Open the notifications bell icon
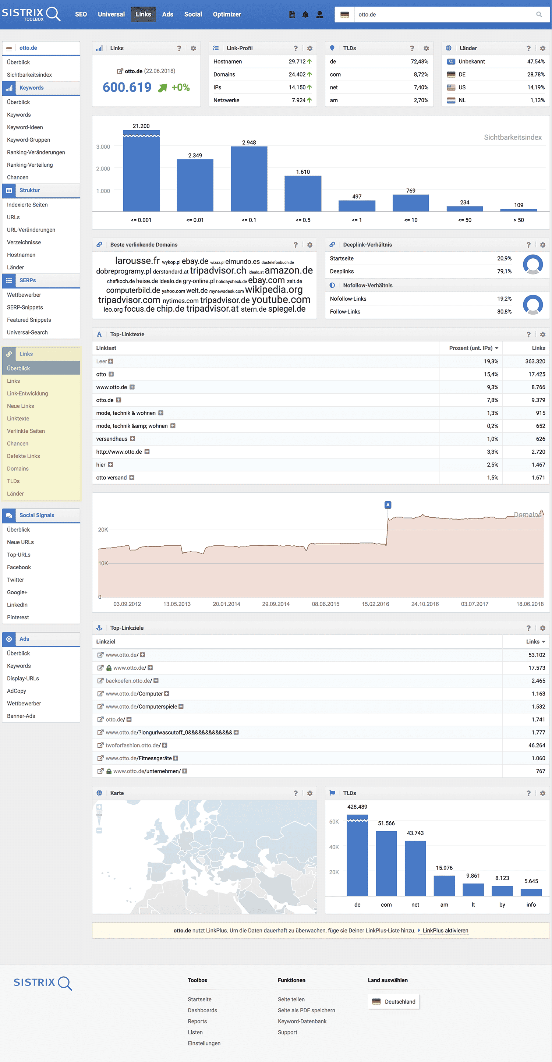Viewport: 552px width, 1062px height. (305, 14)
